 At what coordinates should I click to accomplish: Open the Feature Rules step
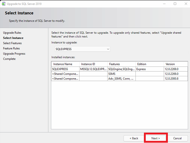(11, 48)
